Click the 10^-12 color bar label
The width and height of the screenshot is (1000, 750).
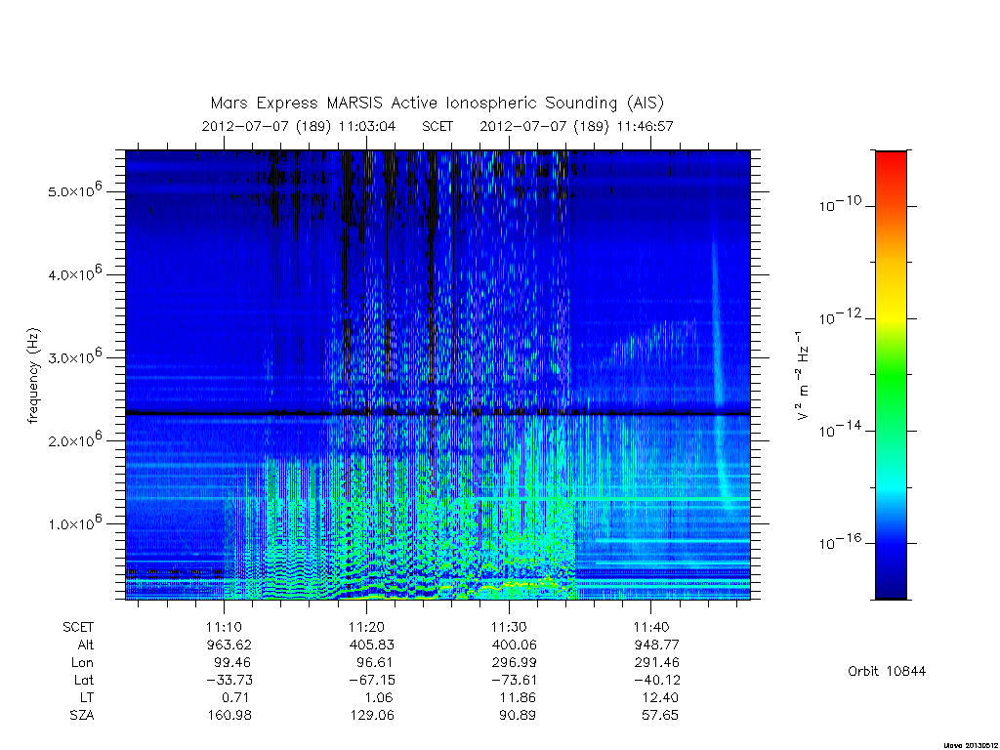(x=840, y=316)
